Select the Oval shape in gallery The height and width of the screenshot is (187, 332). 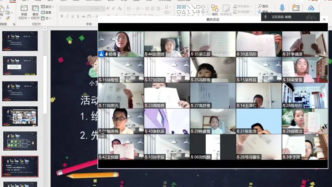pos(203,7)
